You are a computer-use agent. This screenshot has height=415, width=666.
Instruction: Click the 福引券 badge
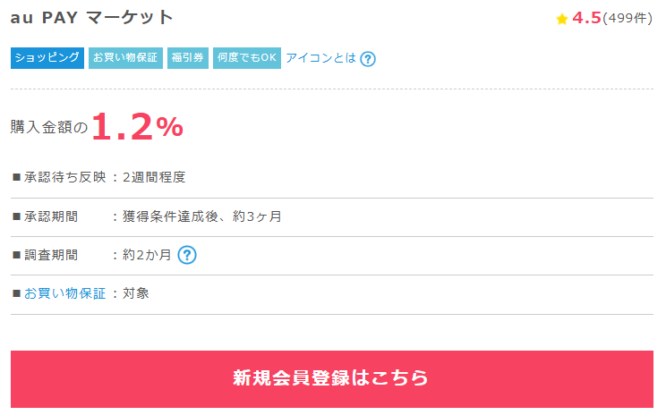click(188, 58)
